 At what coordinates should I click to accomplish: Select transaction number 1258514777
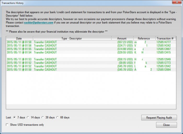coord(163,42)
